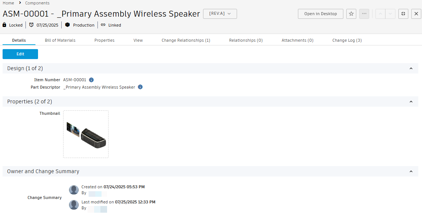The height and width of the screenshot is (213, 422).
Task: Click the collapse panel view icon
Action: pos(403,14)
